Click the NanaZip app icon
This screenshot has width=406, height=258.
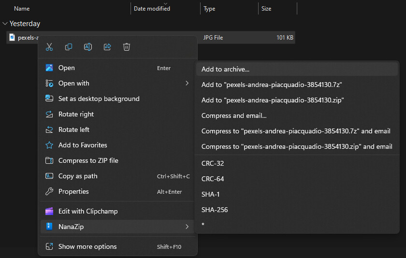tap(49, 226)
